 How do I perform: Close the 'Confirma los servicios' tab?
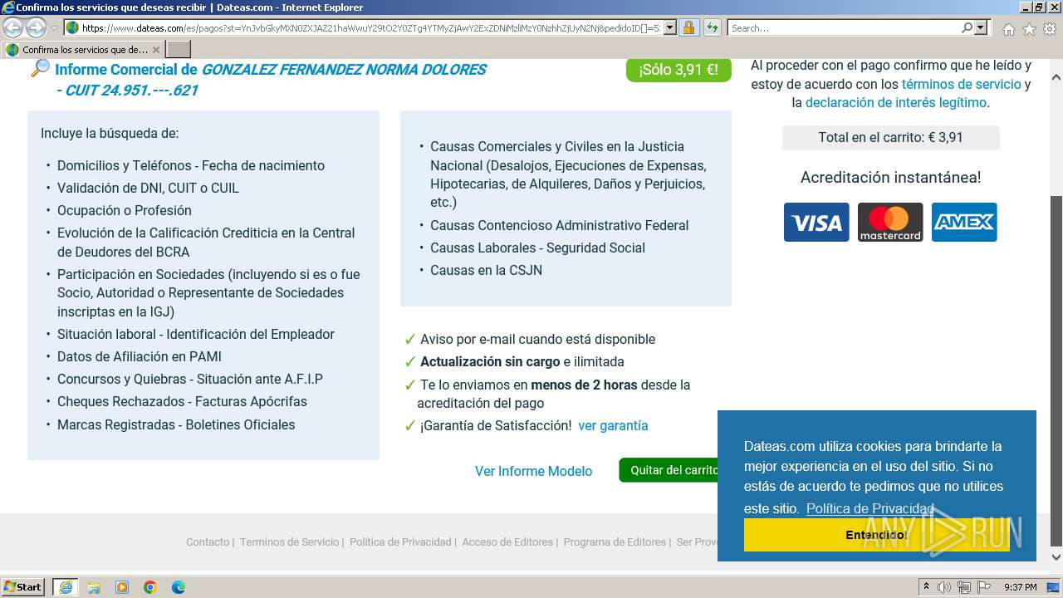pyautogui.click(x=156, y=50)
